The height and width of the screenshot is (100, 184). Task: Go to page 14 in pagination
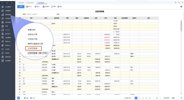pyautogui.click(x=157, y=98)
